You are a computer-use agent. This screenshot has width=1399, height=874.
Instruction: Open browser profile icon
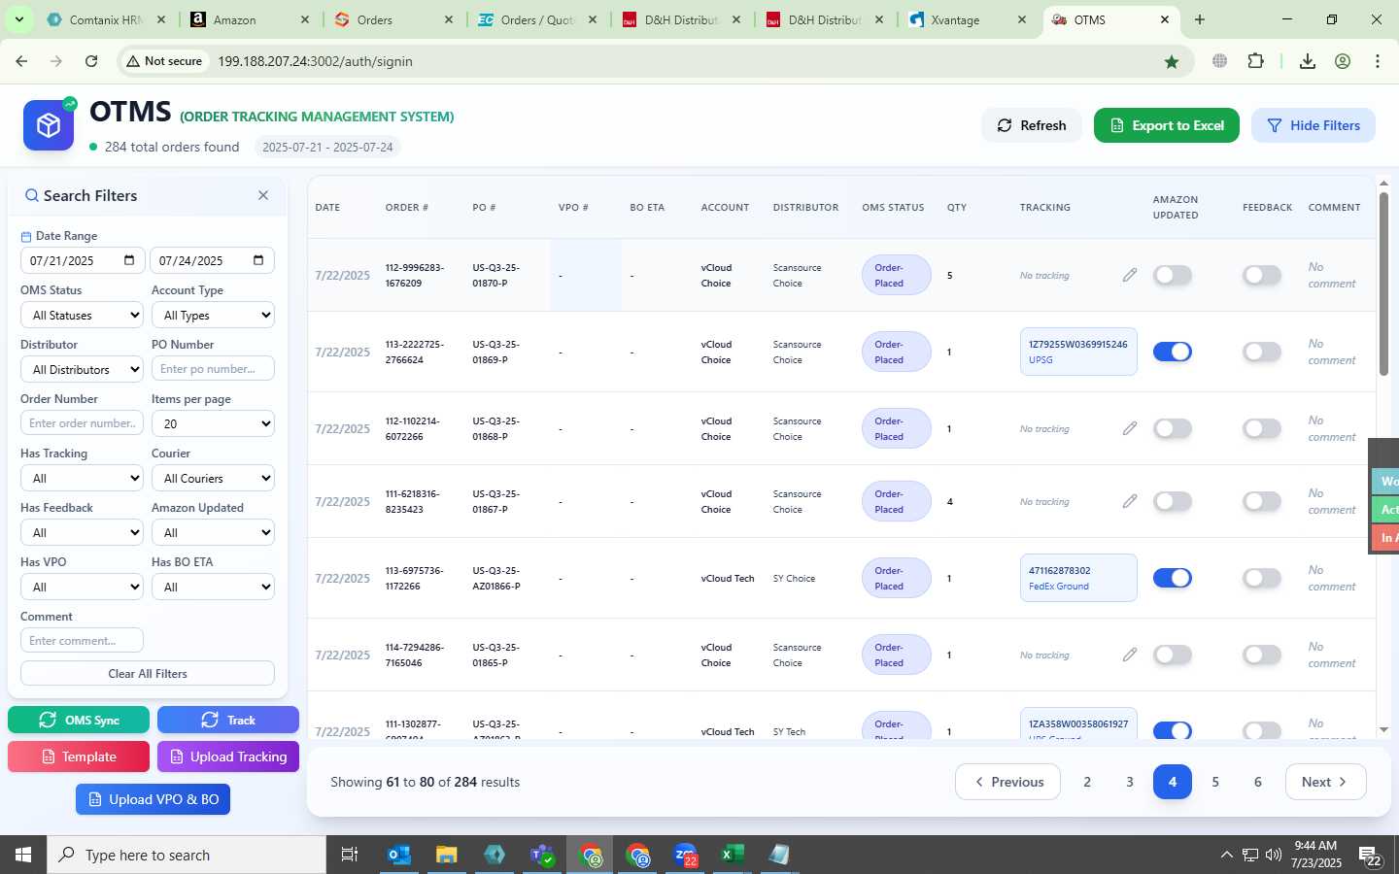[x=1343, y=61]
